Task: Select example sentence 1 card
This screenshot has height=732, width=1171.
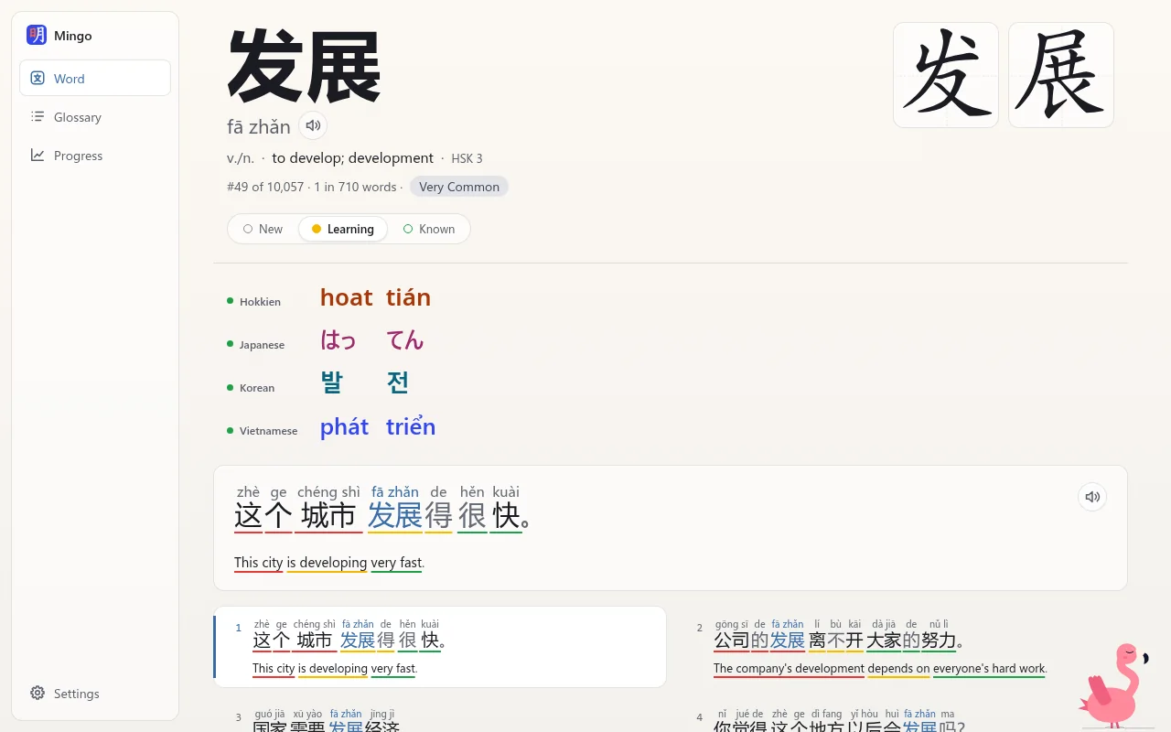Action: [440, 647]
